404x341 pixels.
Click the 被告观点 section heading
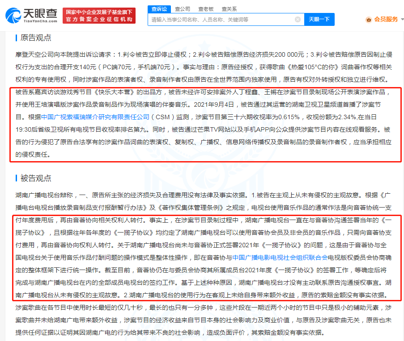(36, 178)
